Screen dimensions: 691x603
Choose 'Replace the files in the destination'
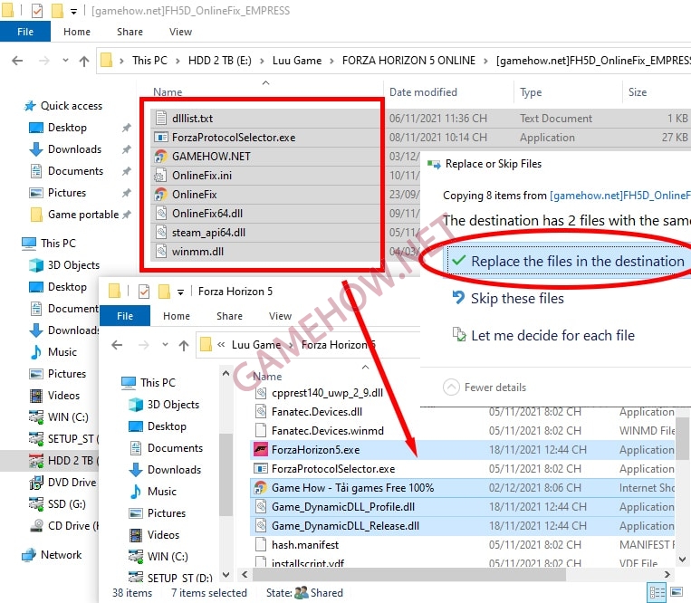tap(569, 261)
